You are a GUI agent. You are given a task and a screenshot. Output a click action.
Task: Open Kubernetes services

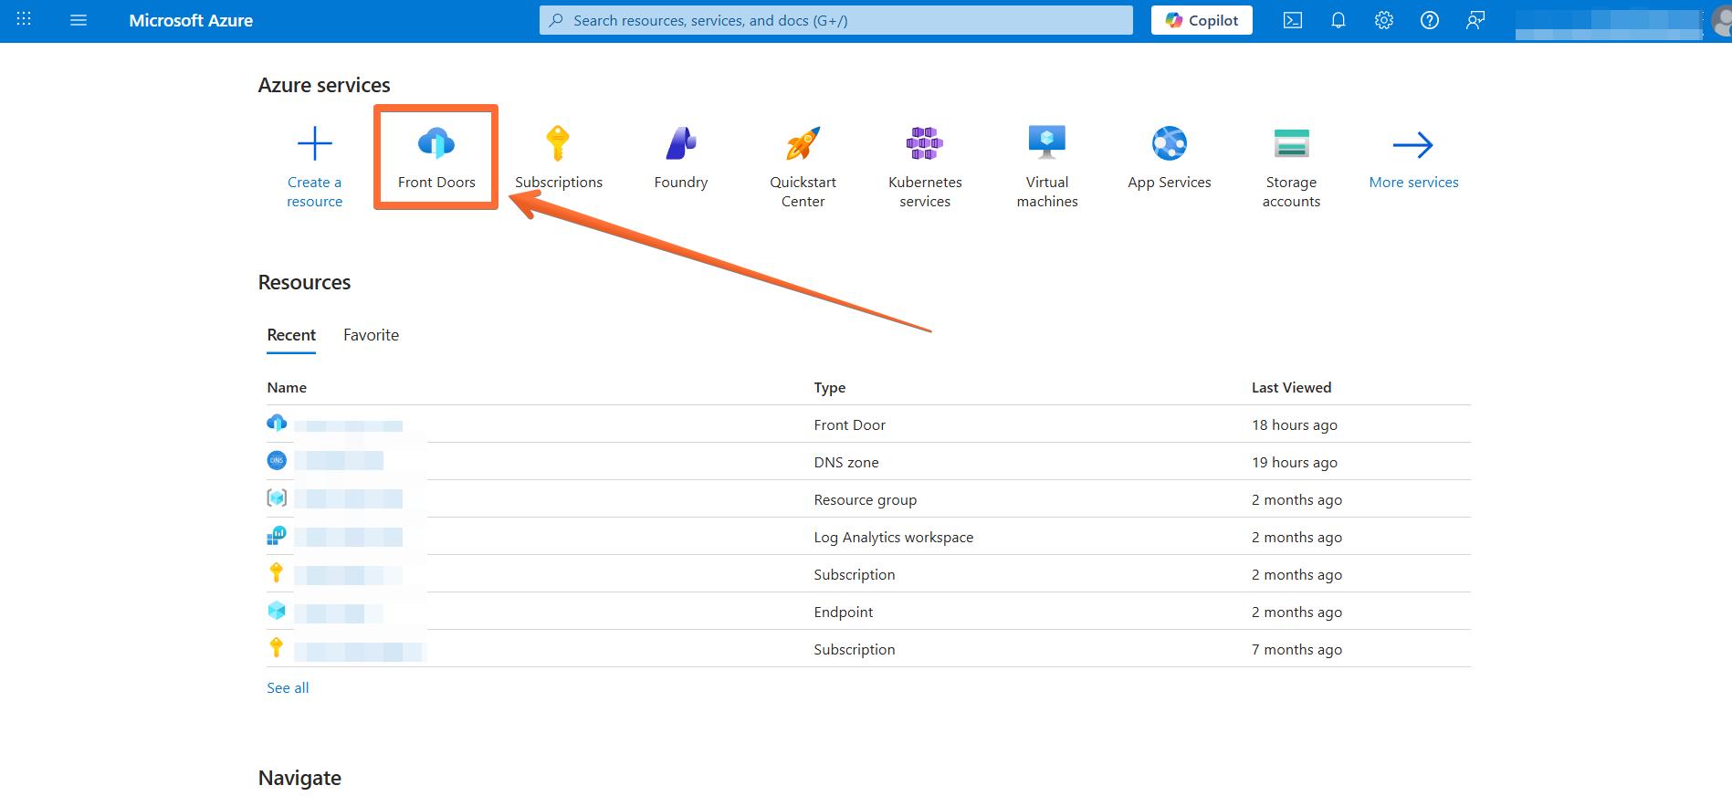(925, 168)
